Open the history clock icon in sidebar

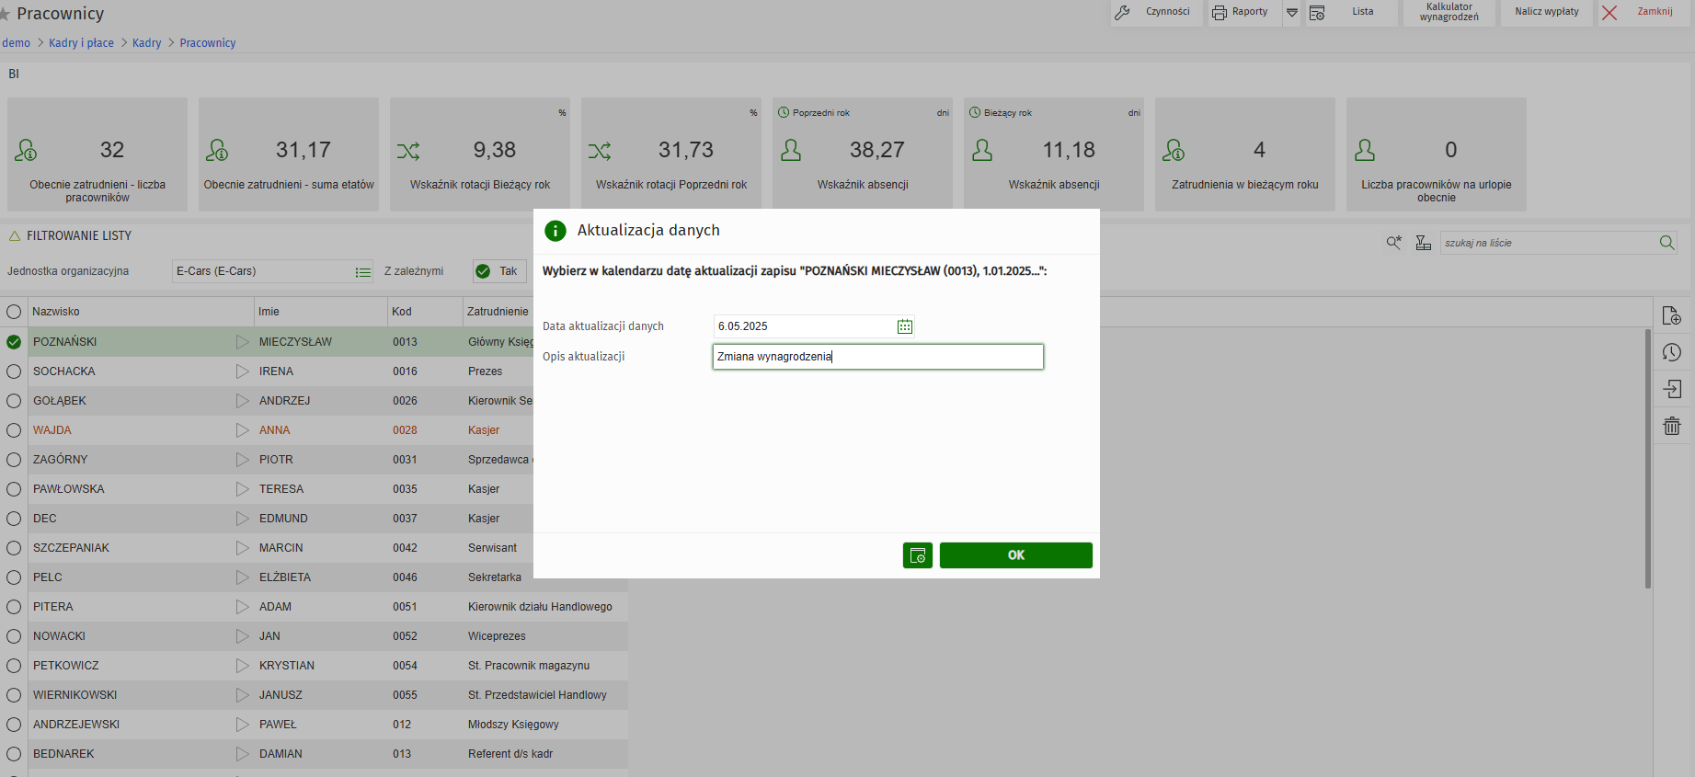(x=1671, y=353)
